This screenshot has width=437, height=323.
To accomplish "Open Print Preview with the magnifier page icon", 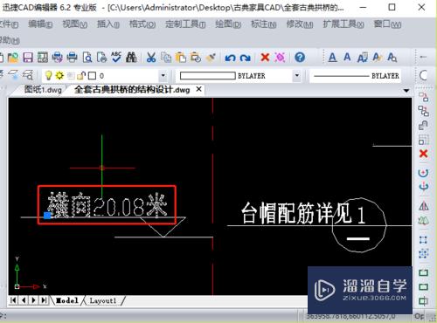I will (87, 58).
